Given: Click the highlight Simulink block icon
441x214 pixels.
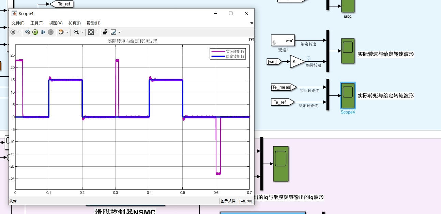Looking at the screenshot, I should [x=61, y=32].
